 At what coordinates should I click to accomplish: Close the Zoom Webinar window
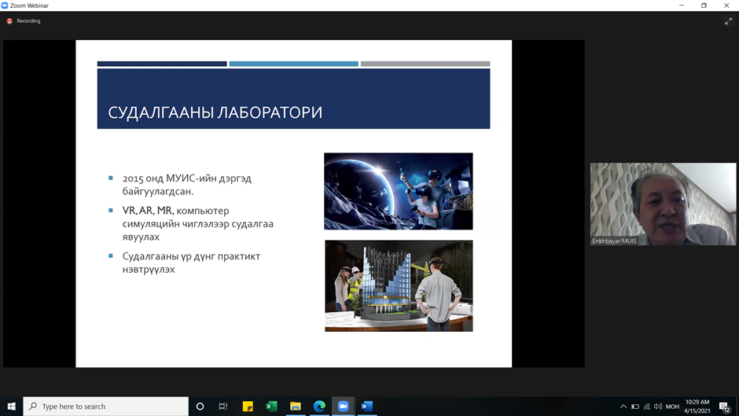[x=726, y=6]
